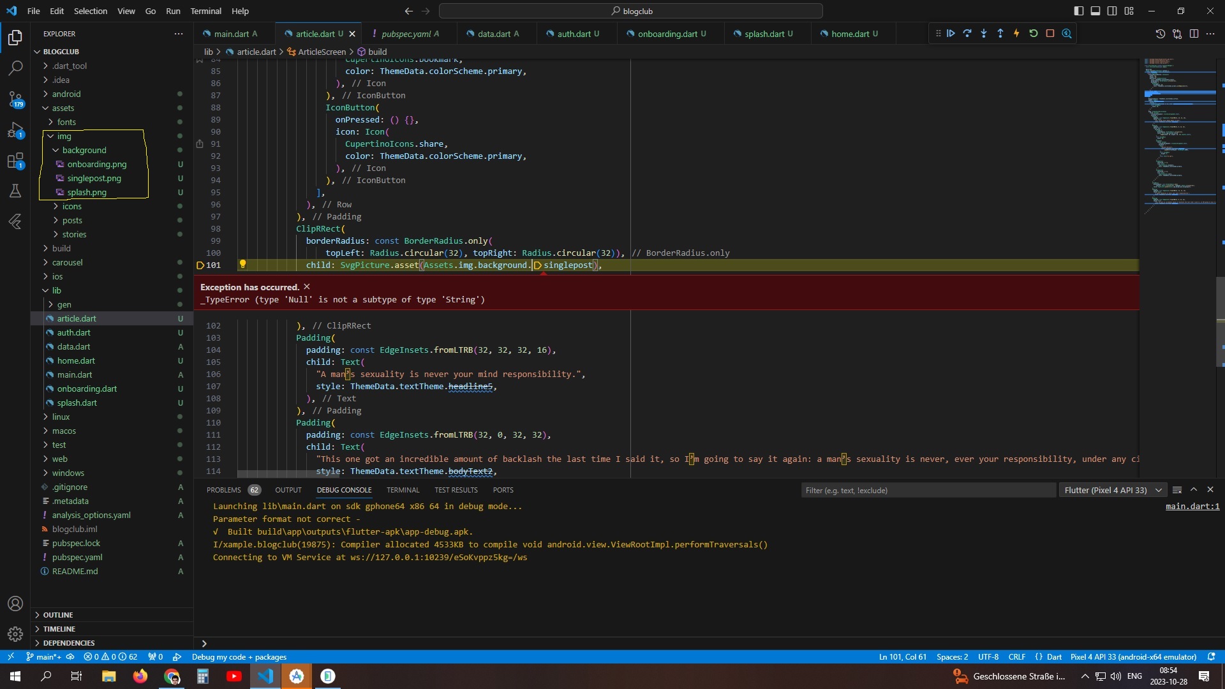1225x689 pixels.
Task: Toggle the secondary side bar layout
Action: point(1112,11)
